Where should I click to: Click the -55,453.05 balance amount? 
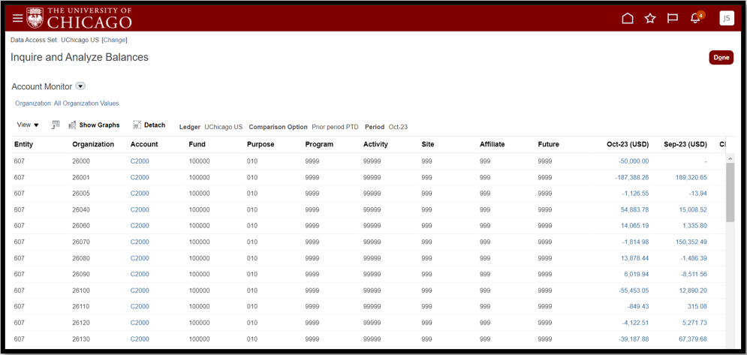click(x=634, y=290)
